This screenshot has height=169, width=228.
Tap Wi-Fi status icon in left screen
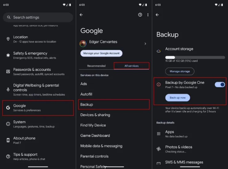[x=64, y=5]
